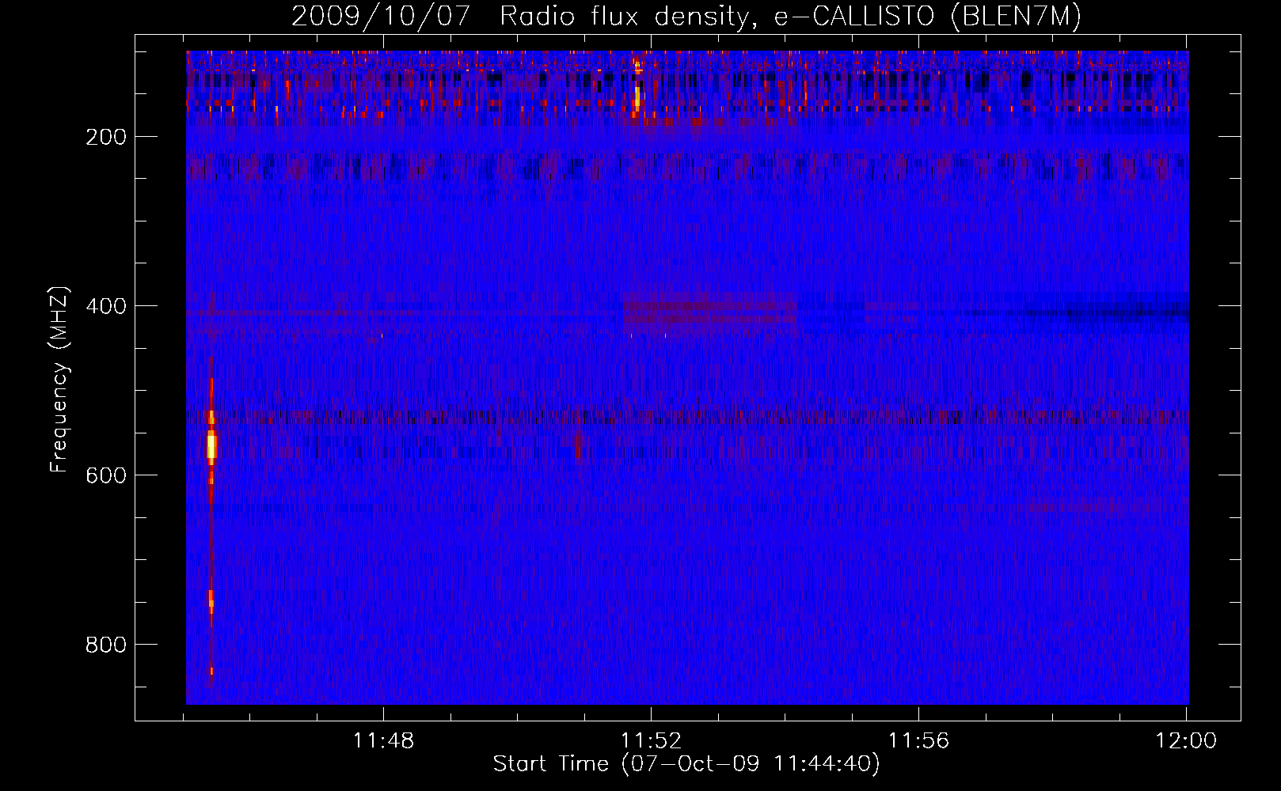Click the plot title mentioning e-CALLISTO (BLEN7M)
This screenshot has height=791, width=1281.
[x=686, y=16]
